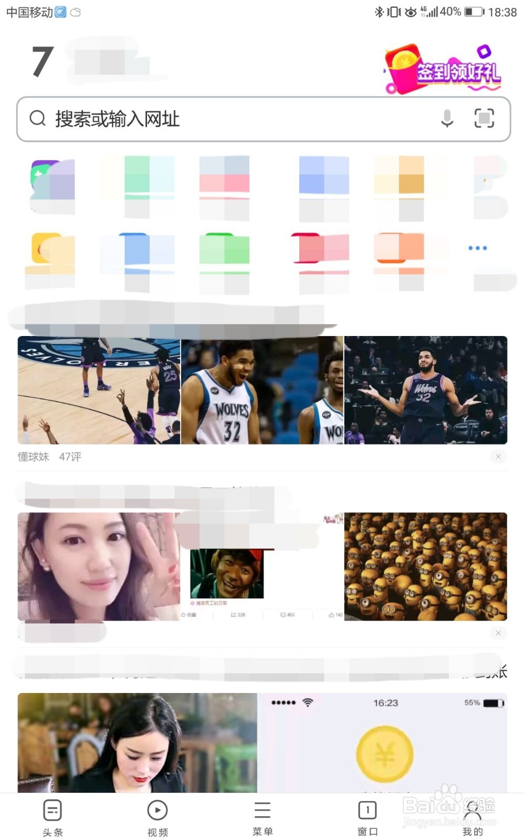Dismiss the second news card with X

498,633
